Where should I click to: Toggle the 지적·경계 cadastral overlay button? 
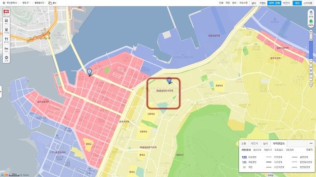[x=274, y=3]
